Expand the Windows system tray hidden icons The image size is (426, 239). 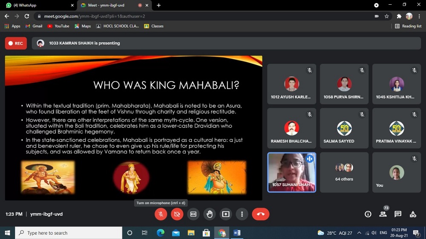[359, 233]
